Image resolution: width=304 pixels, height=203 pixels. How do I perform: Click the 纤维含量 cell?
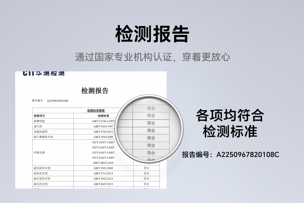[x=39, y=153]
